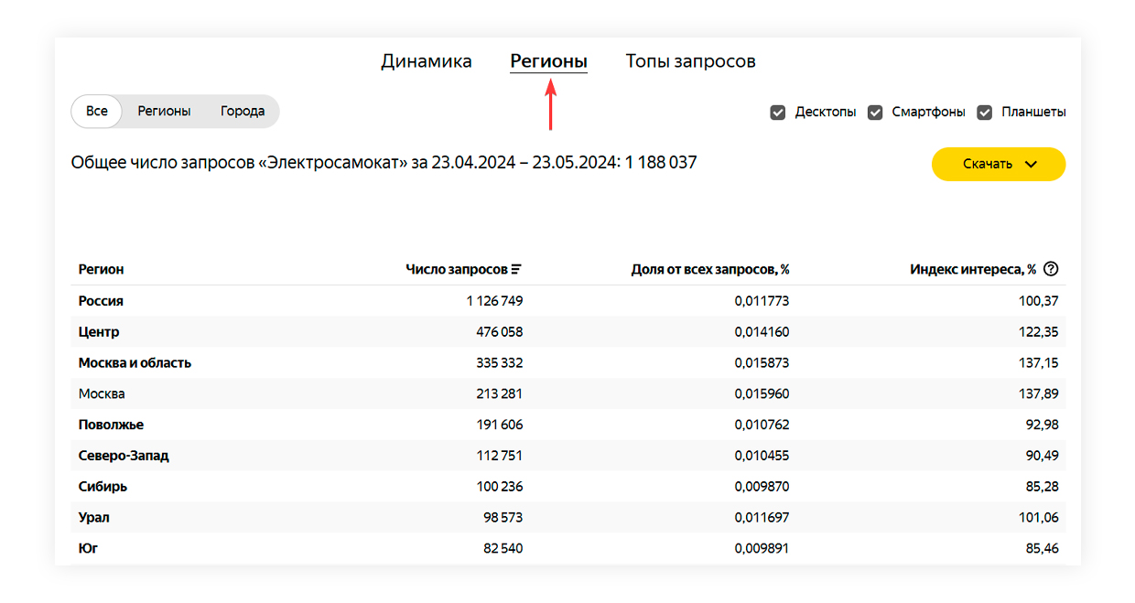Click the Москва и область row label
This screenshot has height=603, width=1135.
[x=135, y=363]
